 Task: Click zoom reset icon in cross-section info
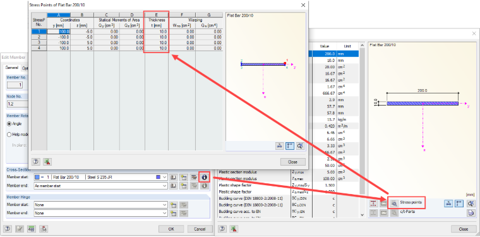point(471,203)
